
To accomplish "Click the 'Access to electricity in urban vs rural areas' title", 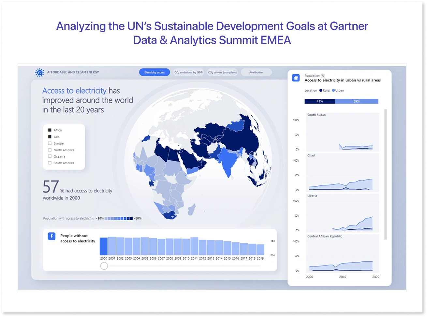I will [x=343, y=80].
